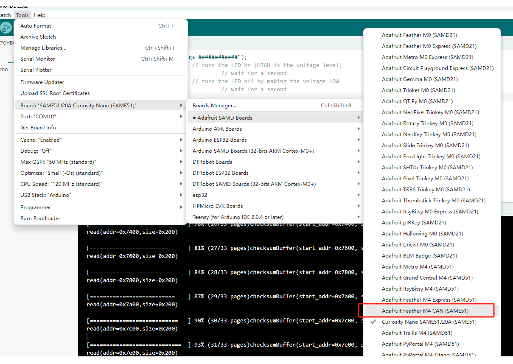Screen dimensions: 513x364
Task: Choose Adafruit SHT4x Trinkey M0
Action: [x=432, y=168]
